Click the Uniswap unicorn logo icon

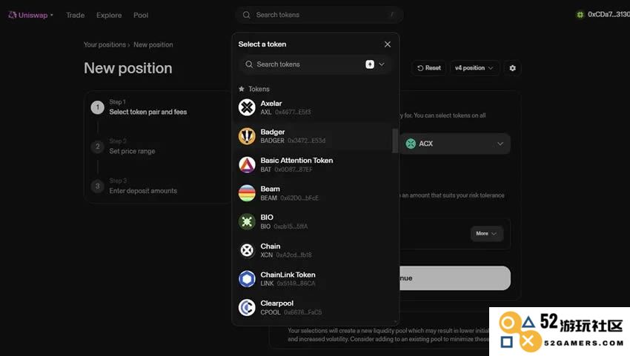[x=13, y=15]
